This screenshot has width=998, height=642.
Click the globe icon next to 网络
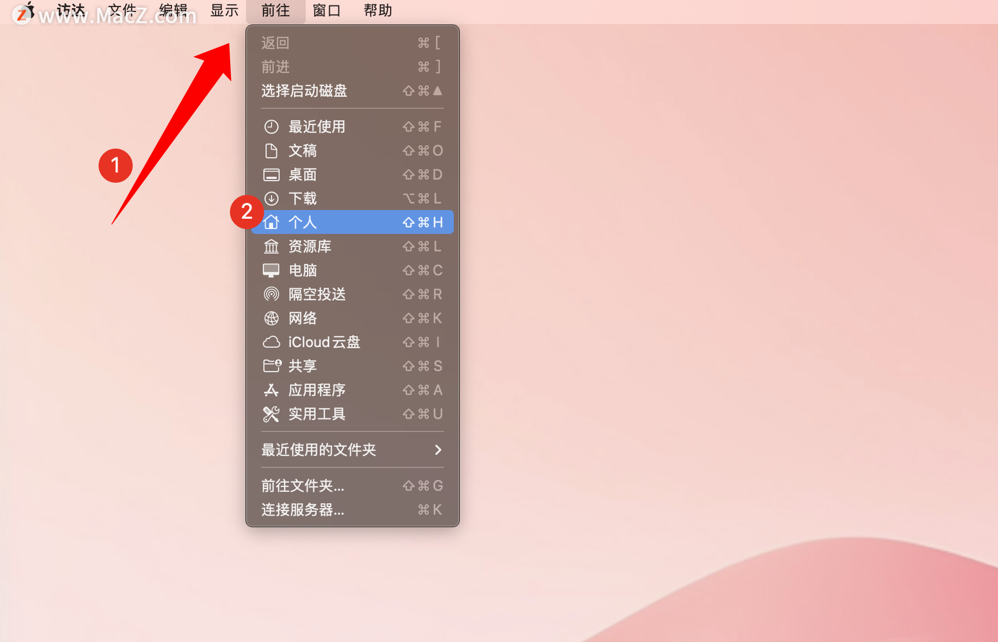click(x=271, y=318)
